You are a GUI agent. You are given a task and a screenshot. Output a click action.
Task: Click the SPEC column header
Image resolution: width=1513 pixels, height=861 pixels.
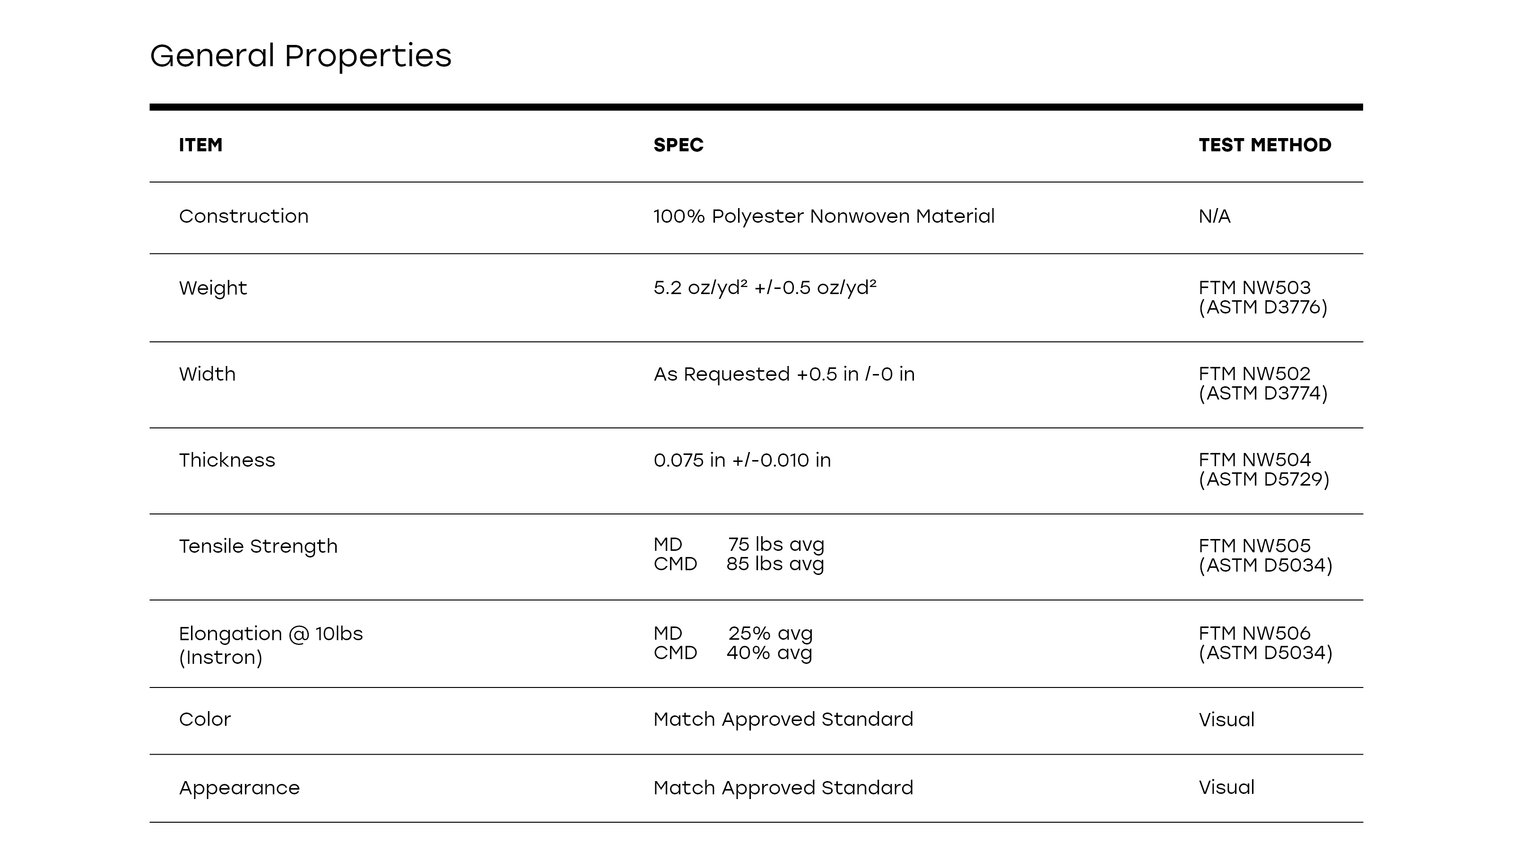678,145
